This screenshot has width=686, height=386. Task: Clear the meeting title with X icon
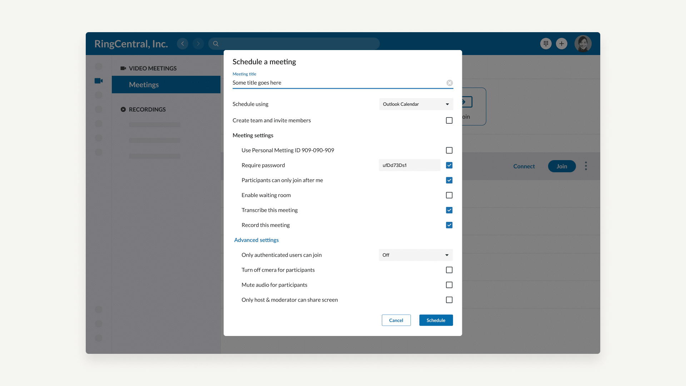point(449,83)
